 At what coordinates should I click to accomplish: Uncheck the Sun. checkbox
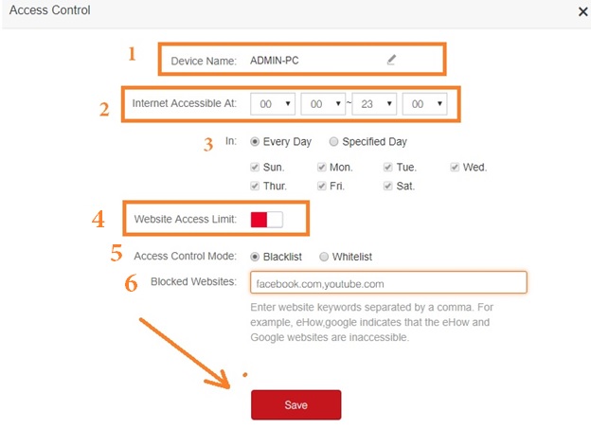[x=255, y=167]
